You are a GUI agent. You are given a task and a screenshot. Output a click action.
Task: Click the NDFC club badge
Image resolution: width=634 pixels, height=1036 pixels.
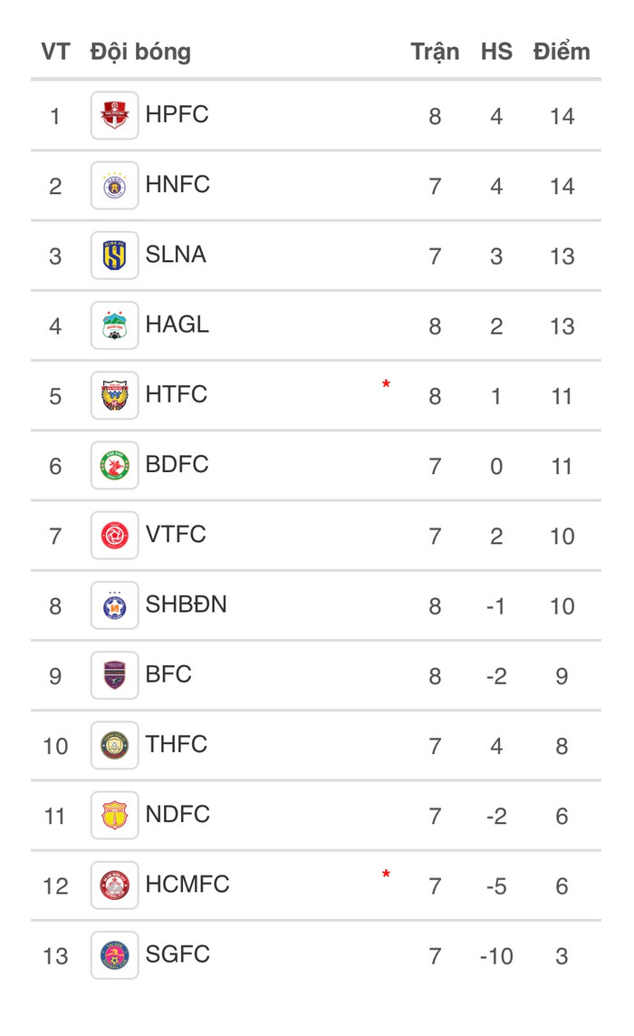pos(114,816)
